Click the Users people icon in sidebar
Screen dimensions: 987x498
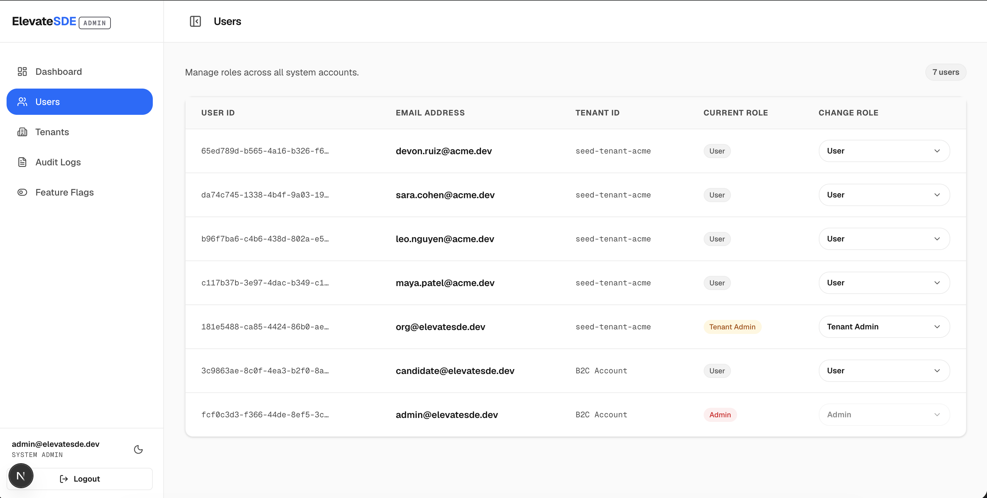[x=22, y=102]
